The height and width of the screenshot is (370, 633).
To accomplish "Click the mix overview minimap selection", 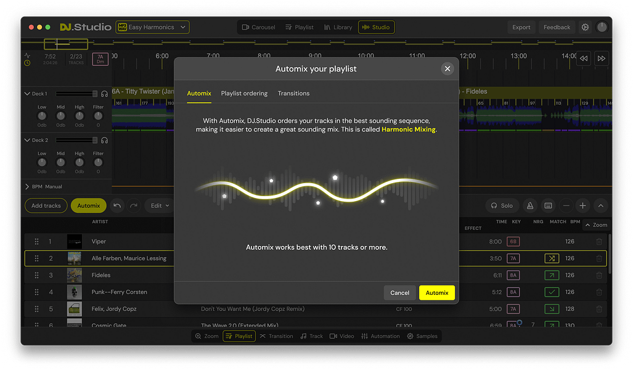I will click(x=66, y=44).
